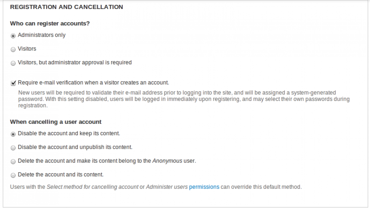Pick Delete the account and its content
Image resolution: width=370 pixels, height=208 pixels.
13,175
